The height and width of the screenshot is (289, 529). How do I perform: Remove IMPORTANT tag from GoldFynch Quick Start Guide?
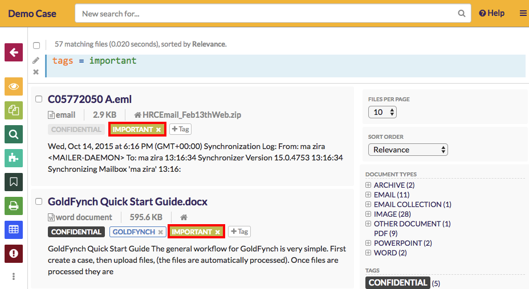click(x=218, y=232)
